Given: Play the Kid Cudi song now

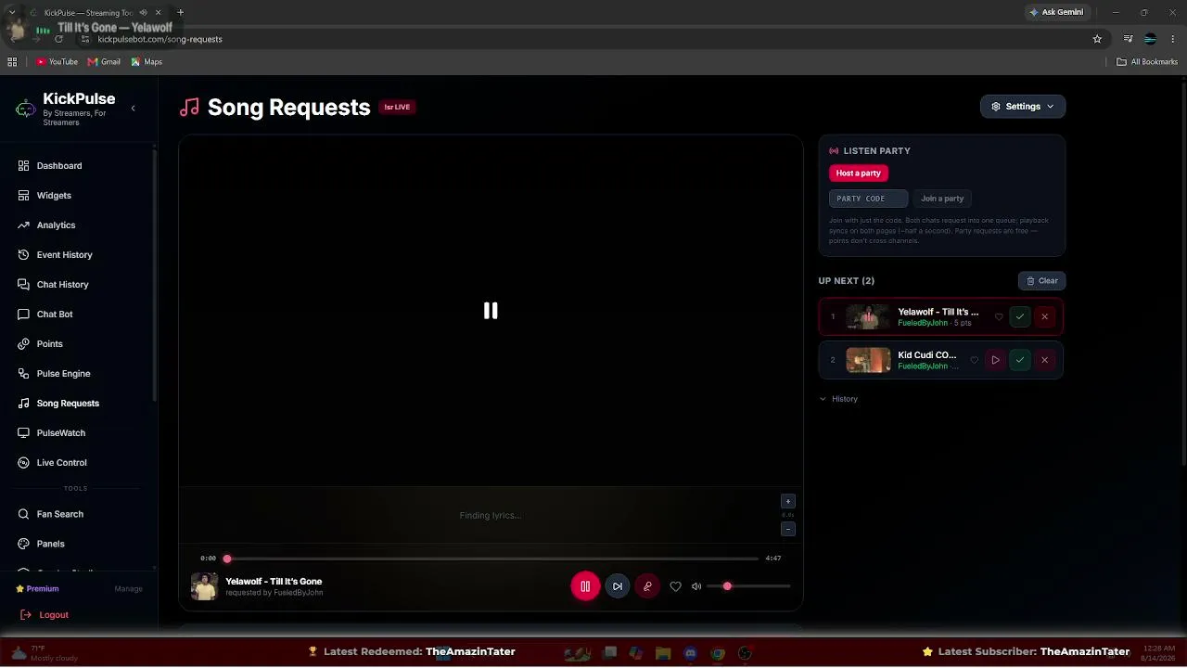Looking at the screenshot, I should (x=995, y=360).
